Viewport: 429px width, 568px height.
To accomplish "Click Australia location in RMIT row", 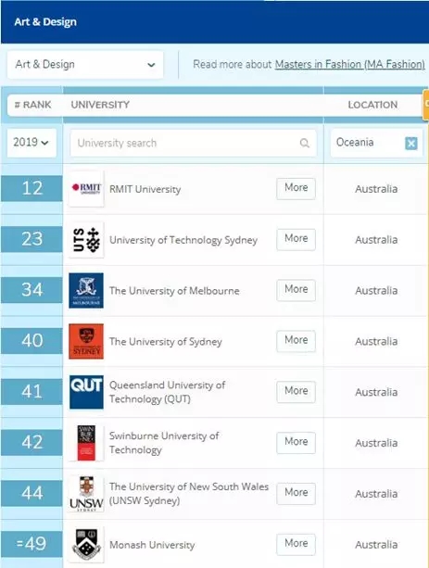I will tap(376, 189).
